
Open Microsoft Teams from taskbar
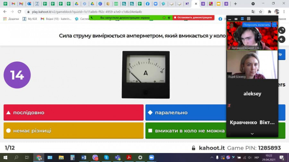[x=118, y=158]
